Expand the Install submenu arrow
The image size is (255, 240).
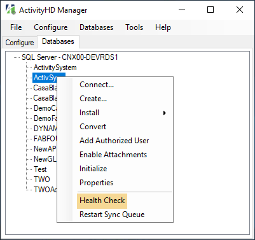(x=165, y=113)
